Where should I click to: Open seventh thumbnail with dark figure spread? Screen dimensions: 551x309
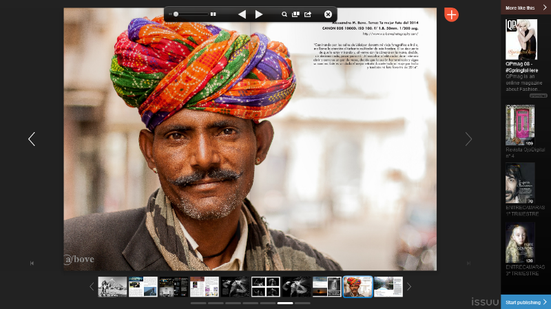point(296,286)
